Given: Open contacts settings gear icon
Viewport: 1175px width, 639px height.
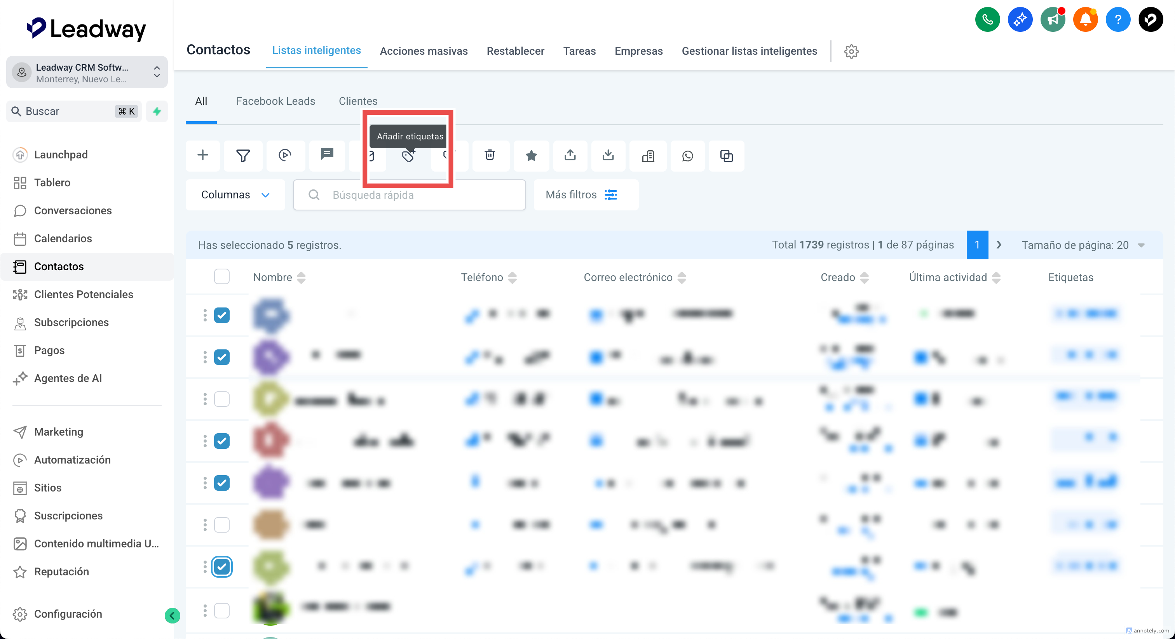Looking at the screenshot, I should click(851, 51).
